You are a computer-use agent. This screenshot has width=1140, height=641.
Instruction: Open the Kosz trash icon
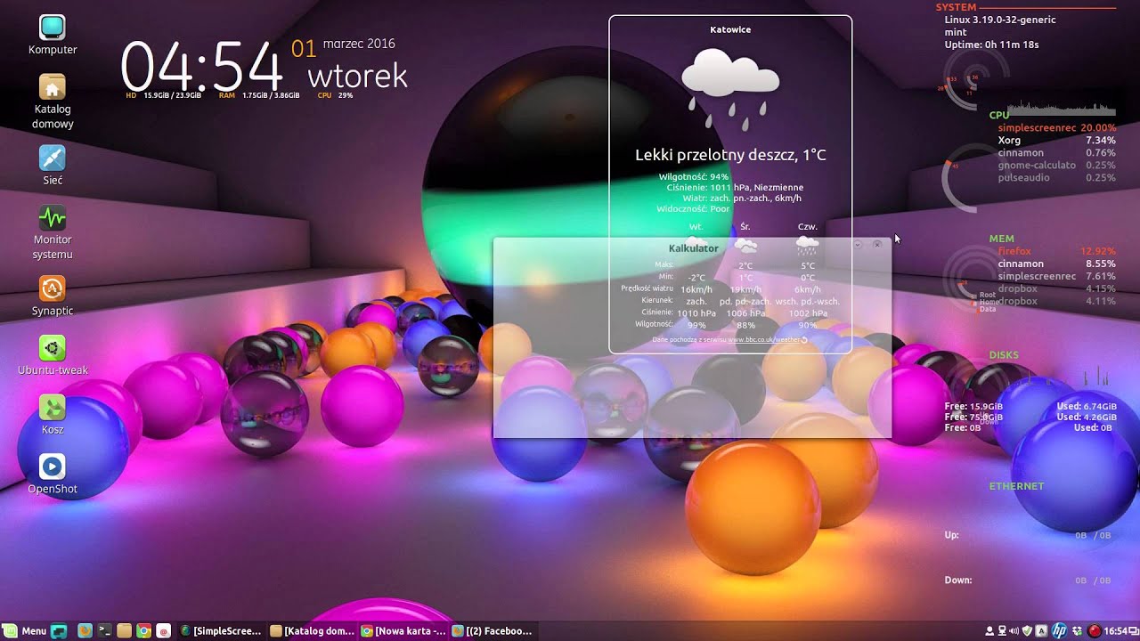tap(53, 415)
